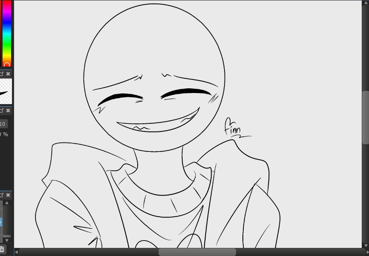Close the brush size settings panel

pyautogui.click(x=8, y=111)
